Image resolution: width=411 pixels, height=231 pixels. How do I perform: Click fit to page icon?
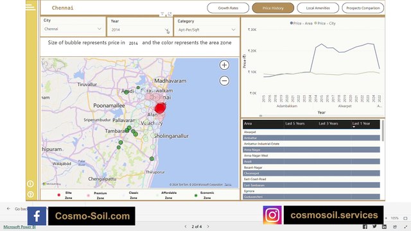click(405, 218)
